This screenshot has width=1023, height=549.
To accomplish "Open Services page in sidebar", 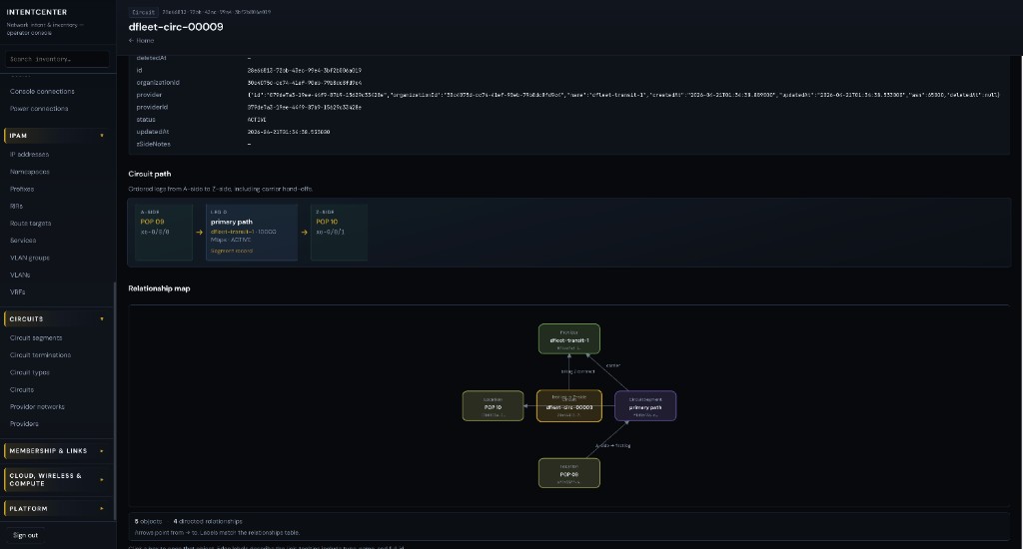I will (x=23, y=241).
